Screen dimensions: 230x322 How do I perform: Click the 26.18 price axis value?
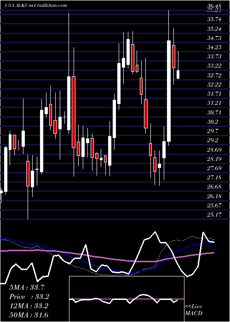214,196
